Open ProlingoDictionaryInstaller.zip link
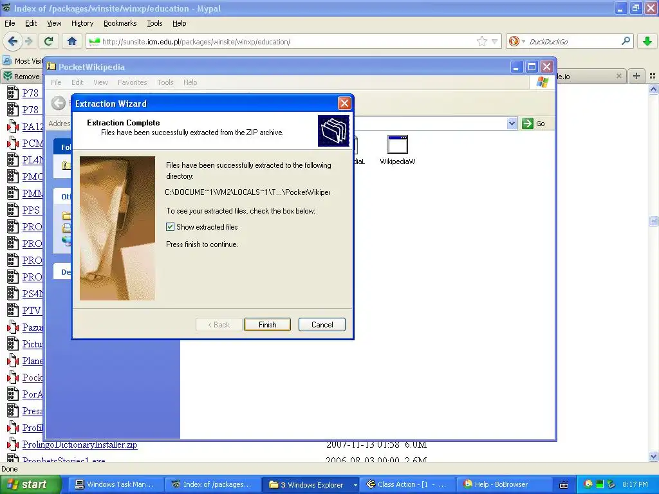The width and height of the screenshot is (659, 494). pyautogui.click(x=80, y=444)
